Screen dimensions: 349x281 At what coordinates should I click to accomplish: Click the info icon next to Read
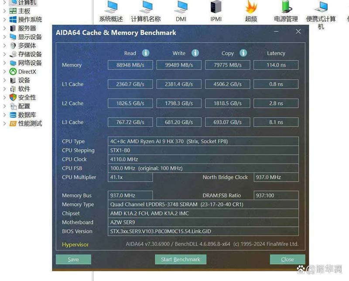(146, 53)
